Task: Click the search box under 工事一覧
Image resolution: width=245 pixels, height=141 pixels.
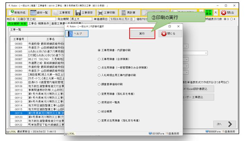Action: (x=37, y=34)
